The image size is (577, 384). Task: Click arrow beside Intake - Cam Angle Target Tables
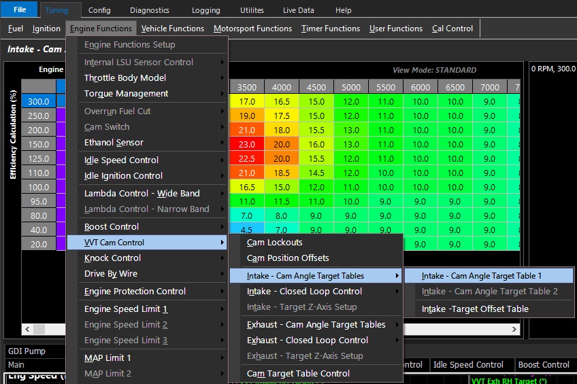(397, 276)
